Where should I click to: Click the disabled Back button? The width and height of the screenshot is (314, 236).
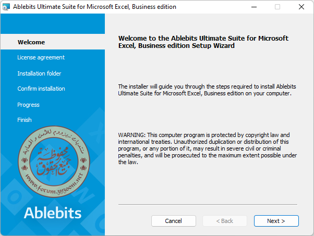(x=225, y=221)
